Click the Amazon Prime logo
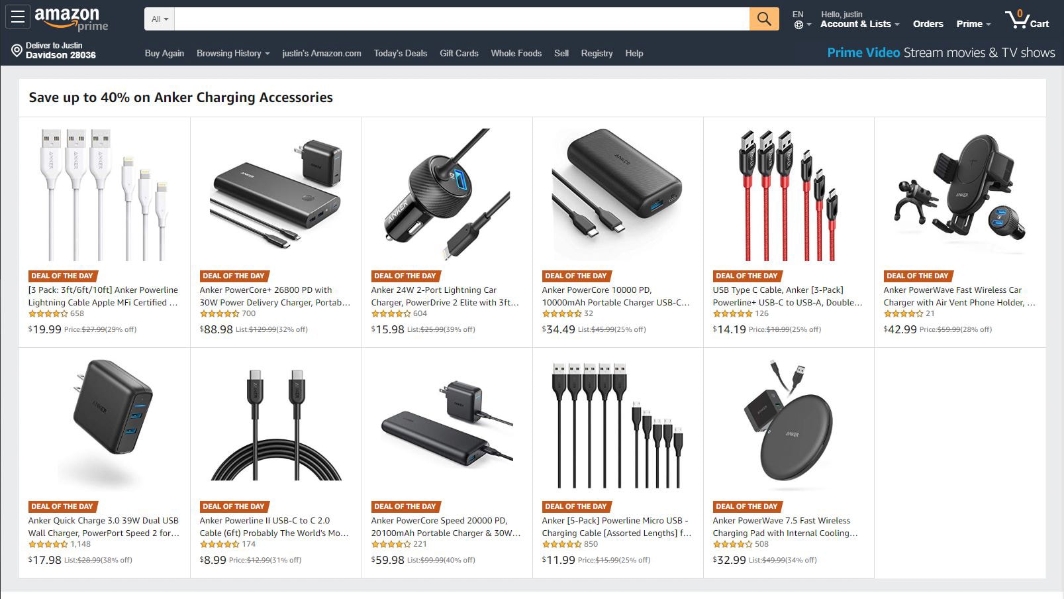1064x599 pixels. (x=71, y=19)
